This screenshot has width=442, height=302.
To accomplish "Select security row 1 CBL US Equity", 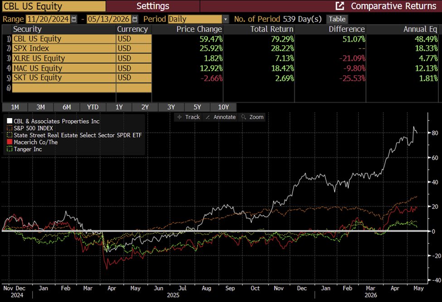I will [64, 39].
